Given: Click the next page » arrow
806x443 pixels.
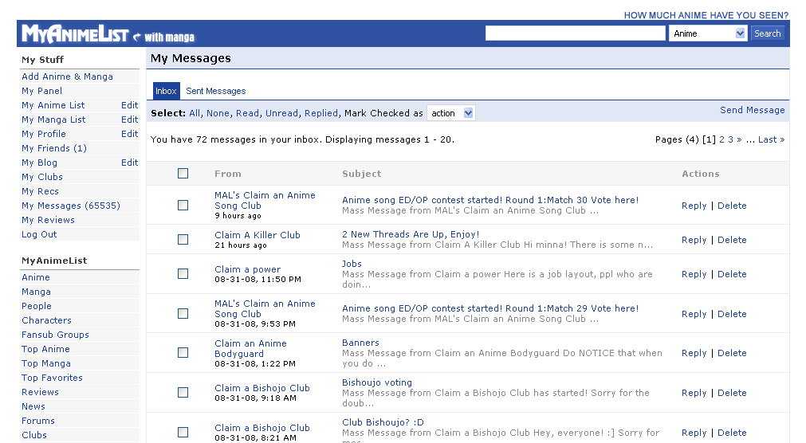Looking at the screenshot, I should pyautogui.click(x=739, y=139).
